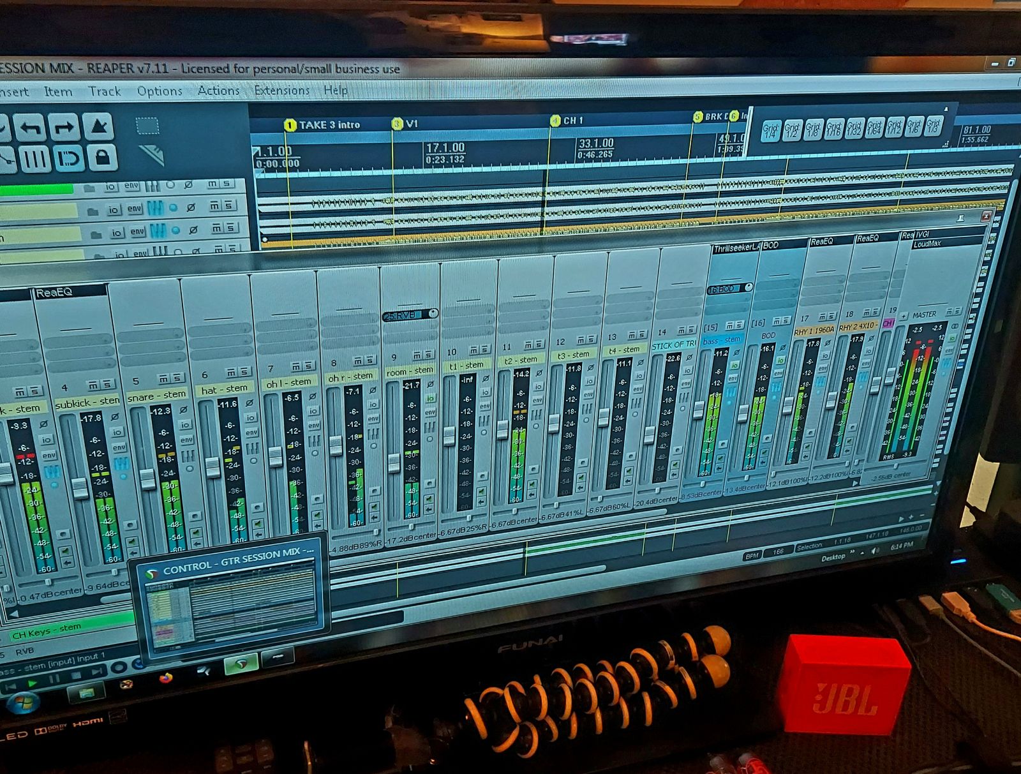Open the Options menu
The height and width of the screenshot is (774, 1021).
(160, 91)
